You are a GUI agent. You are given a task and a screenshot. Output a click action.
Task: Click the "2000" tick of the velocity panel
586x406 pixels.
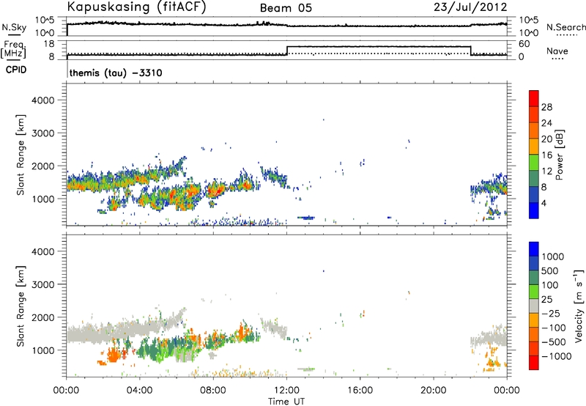coord(42,317)
